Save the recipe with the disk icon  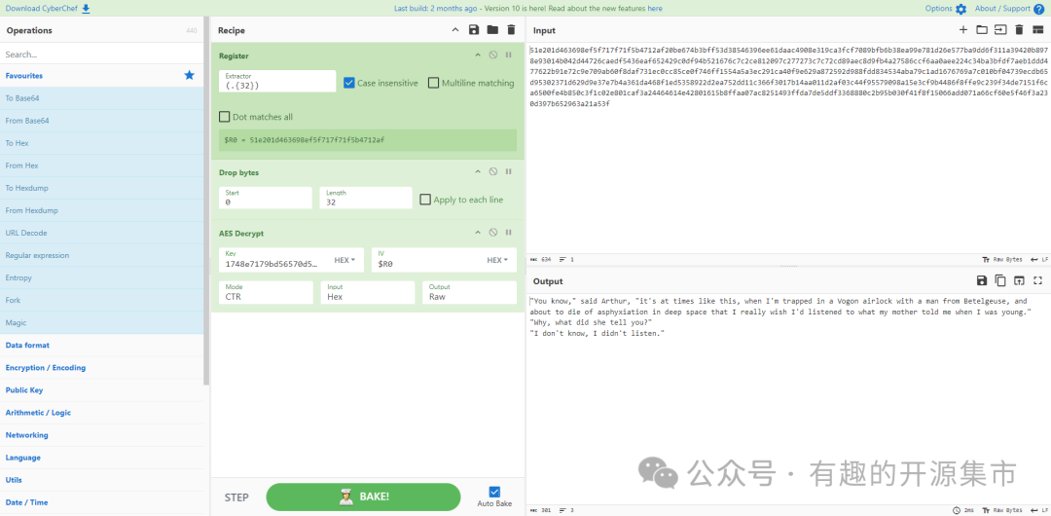(x=474, y=30)
